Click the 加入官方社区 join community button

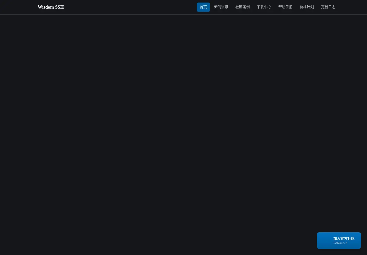339,240
